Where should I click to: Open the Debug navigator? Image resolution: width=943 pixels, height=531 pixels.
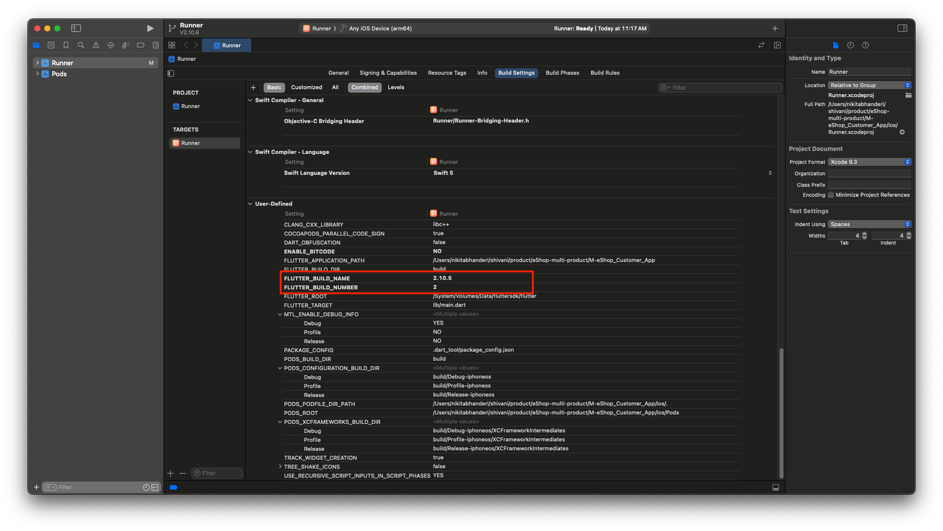pos(126,45)
